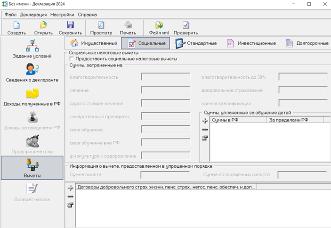
Task: Open Доходы, полученные в РФ section
Action: point(32,97)
